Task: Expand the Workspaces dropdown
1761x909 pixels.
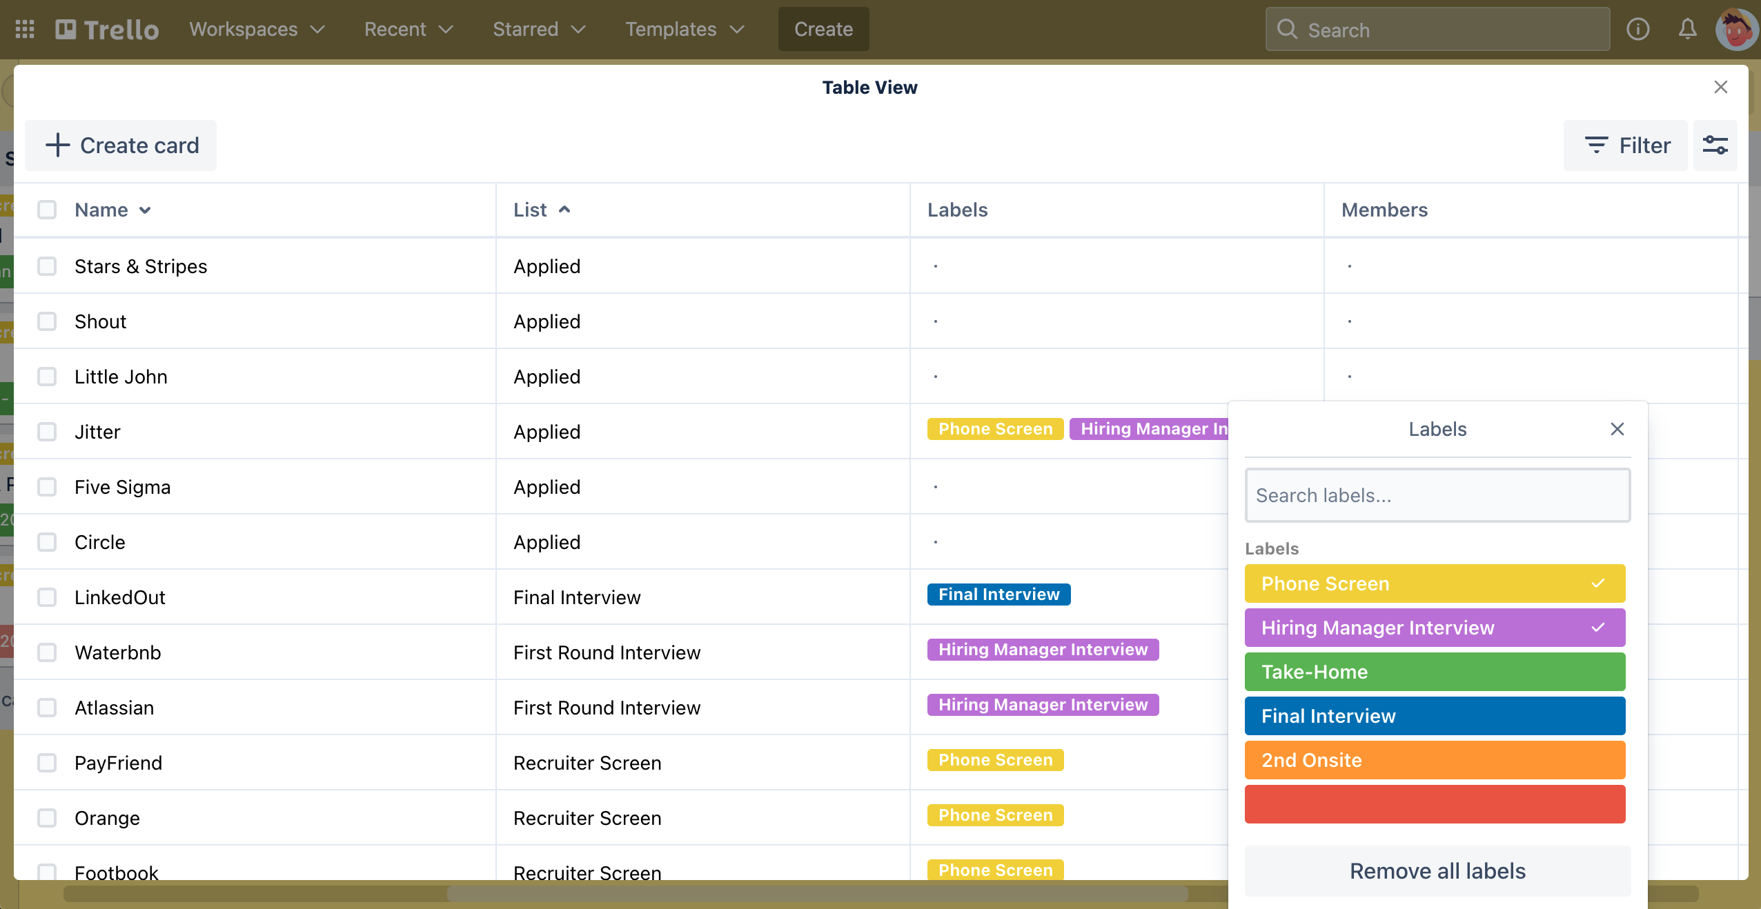Action: 257,29
